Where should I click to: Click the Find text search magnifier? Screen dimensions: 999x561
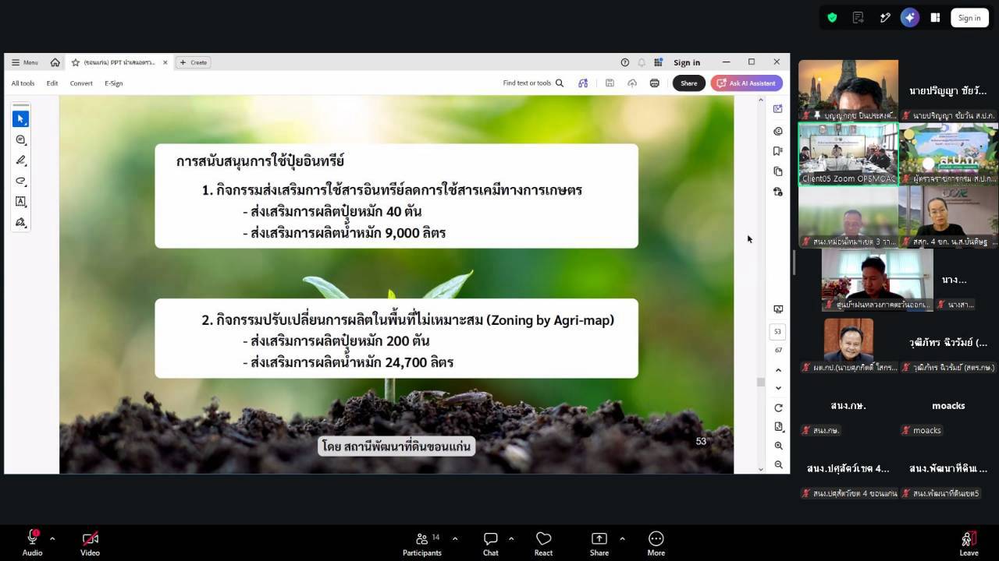pyautogui.click(x=560, y=83)
